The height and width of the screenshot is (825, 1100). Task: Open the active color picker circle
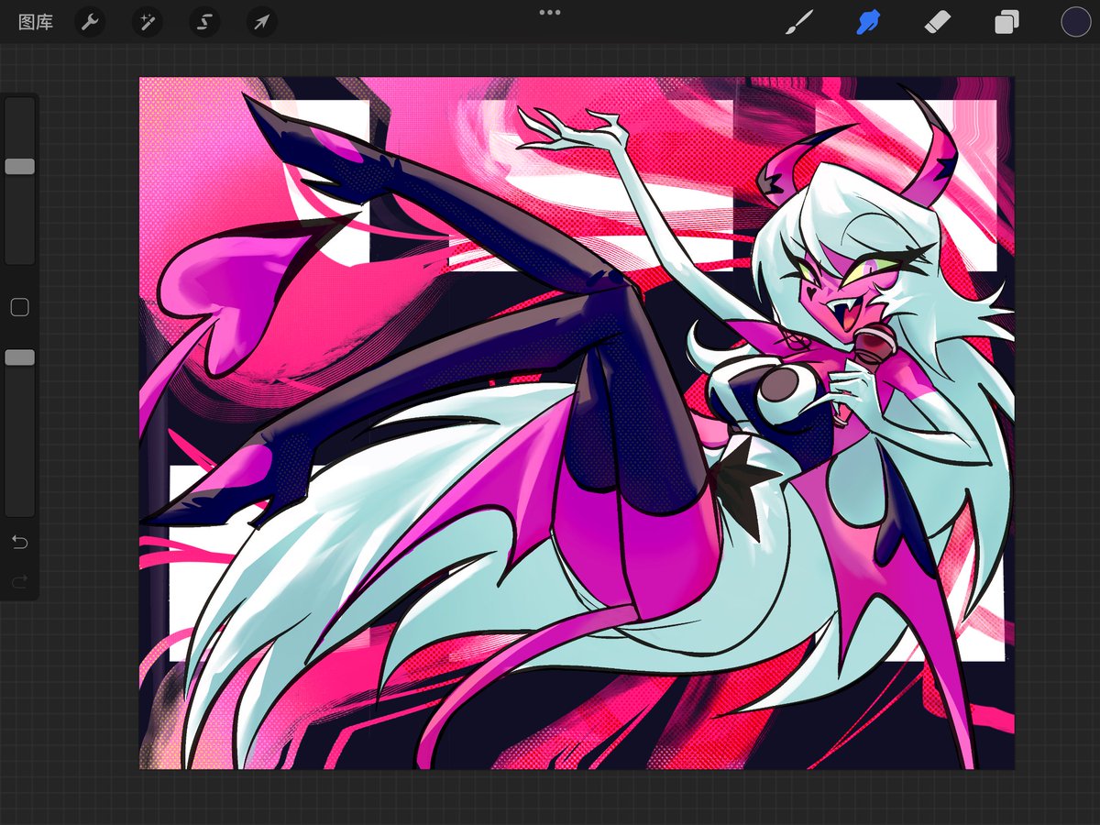click(x=1075, y=22)
